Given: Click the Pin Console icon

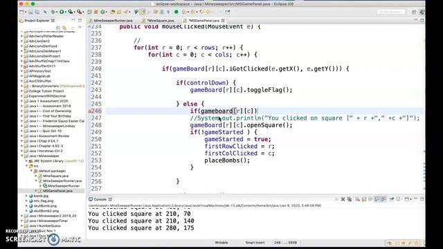Looking at the screenshot, I should 392,199.
